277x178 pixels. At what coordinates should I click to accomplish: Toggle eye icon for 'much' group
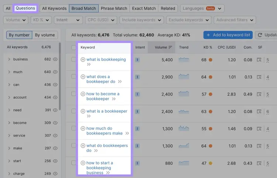(55, 72)
